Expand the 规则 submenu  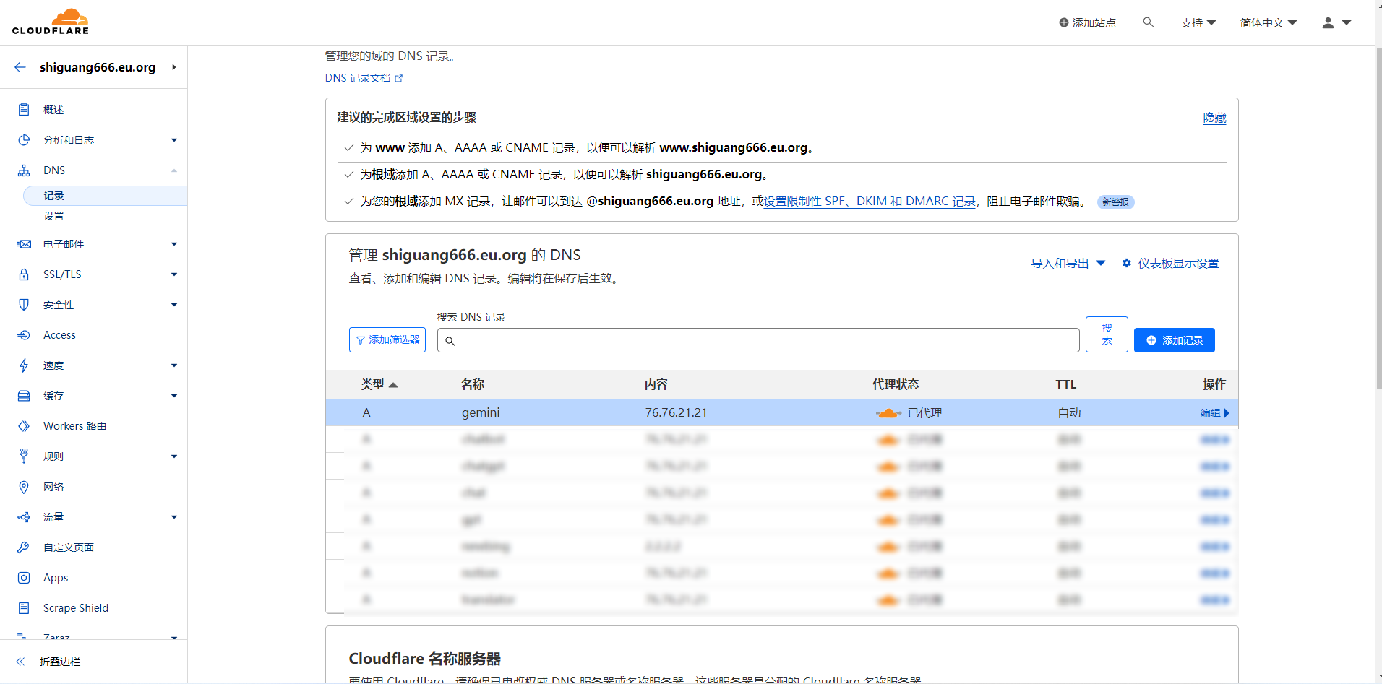174,456
